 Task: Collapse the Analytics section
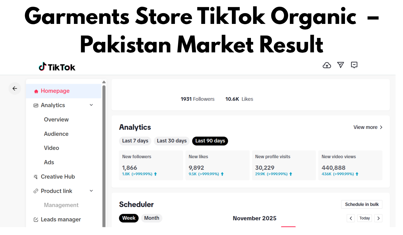coord(91,105)
